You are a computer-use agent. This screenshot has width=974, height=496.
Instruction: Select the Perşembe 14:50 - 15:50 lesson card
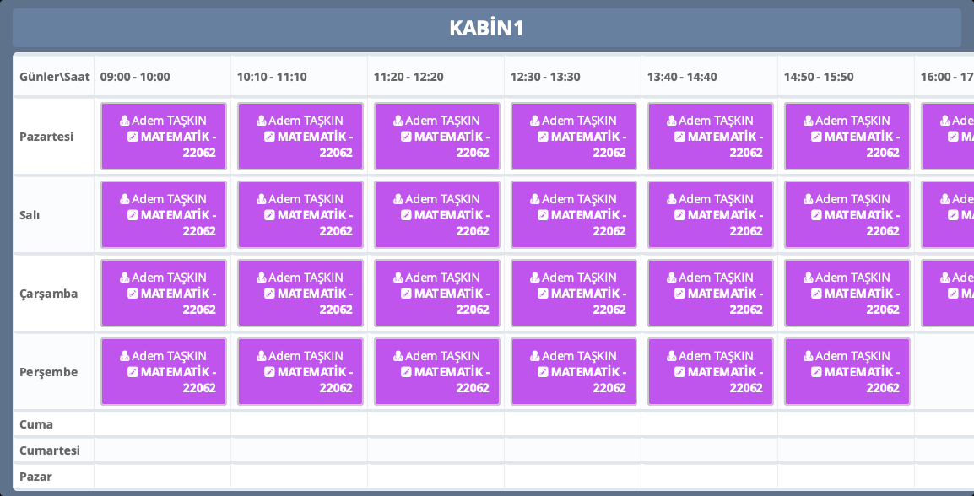click(847, 372)
